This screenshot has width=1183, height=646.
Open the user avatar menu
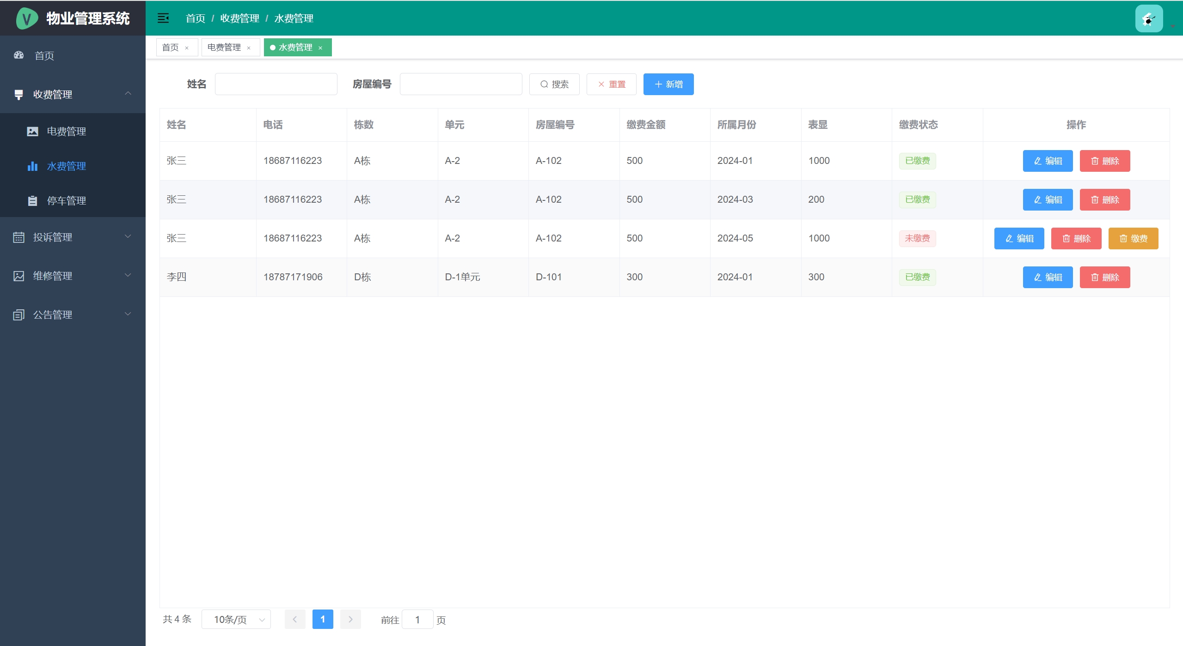1149,18
